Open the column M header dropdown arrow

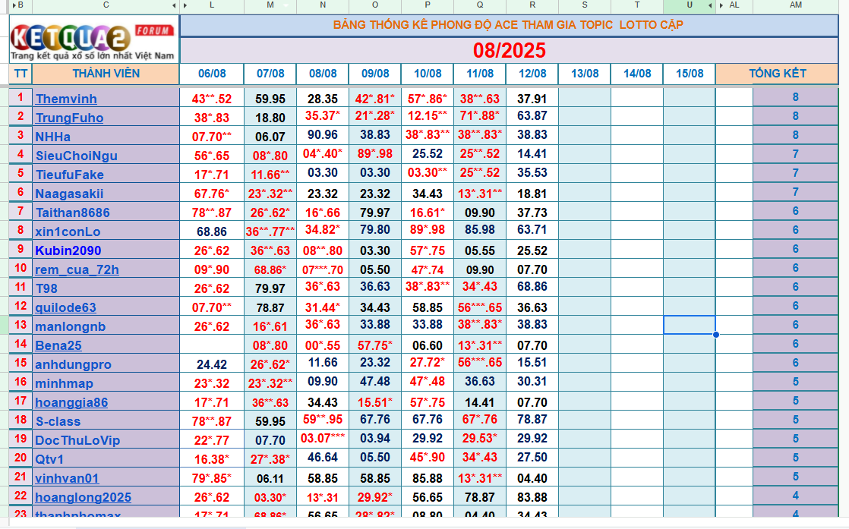coord(286,5)
